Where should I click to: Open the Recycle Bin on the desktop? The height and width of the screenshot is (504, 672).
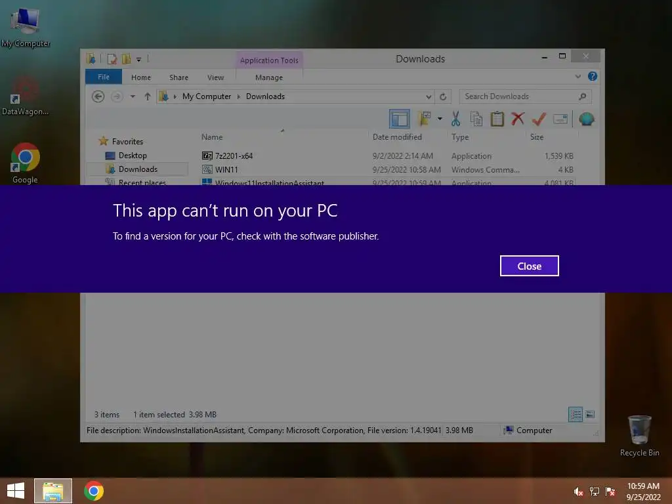pos(639,436)
